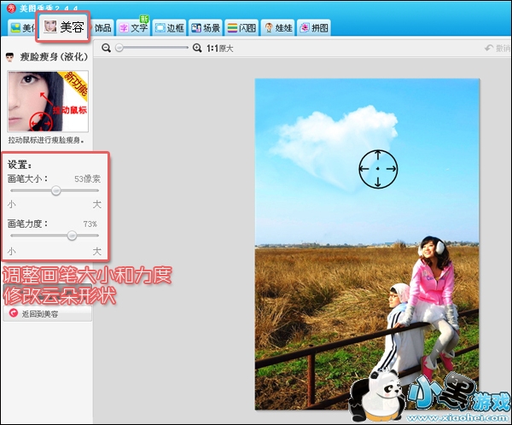This screenshot has height=425, width=512.
Task: Click the zoom out magnifier icon
Action: [x=107, y=49]
